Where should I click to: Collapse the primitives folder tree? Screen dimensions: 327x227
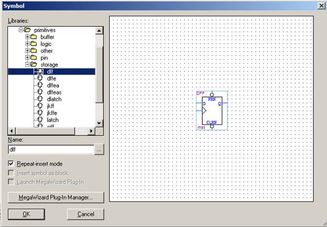(21, 30)
